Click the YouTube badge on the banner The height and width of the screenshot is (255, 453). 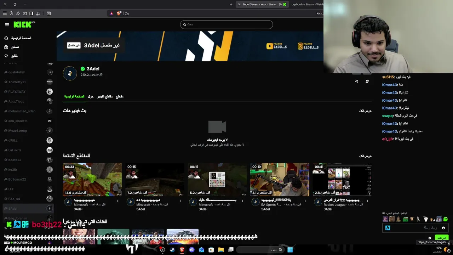[276, 46]
